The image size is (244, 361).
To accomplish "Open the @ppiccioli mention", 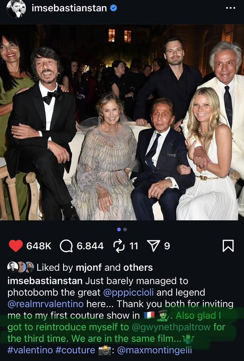I will click(128, 293).
